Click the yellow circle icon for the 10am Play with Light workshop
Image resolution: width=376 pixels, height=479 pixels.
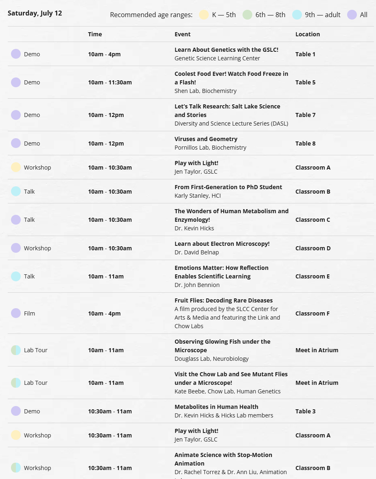pyautogui.click(x=16, y=167)
